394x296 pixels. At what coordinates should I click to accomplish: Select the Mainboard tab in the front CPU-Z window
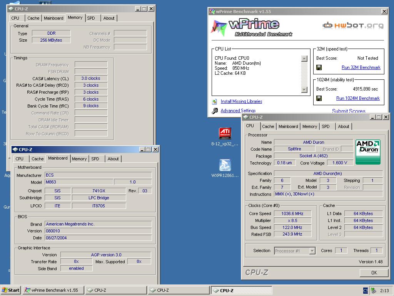click(288, 126)
